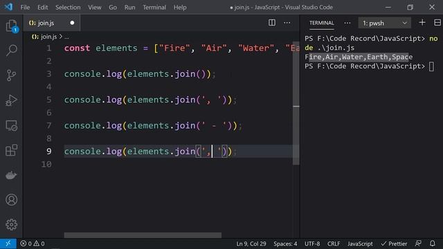443x249 pixels.
Task: Click "Fire" string in elements array
Action: [x=174, y=48]
